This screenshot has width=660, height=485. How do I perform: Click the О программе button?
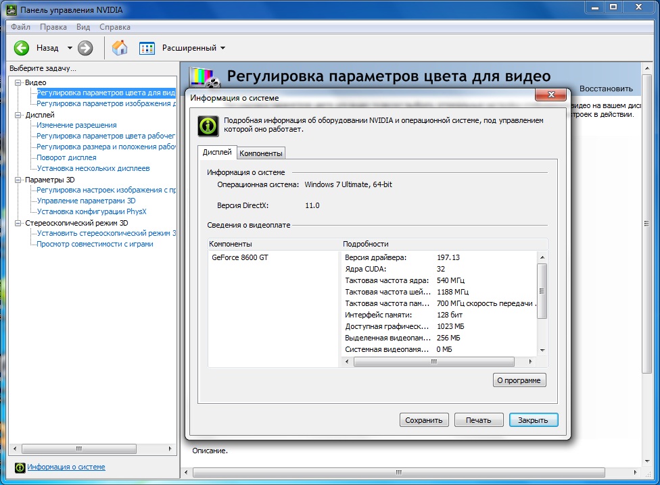pyautogui.click(x=519, y=380)
